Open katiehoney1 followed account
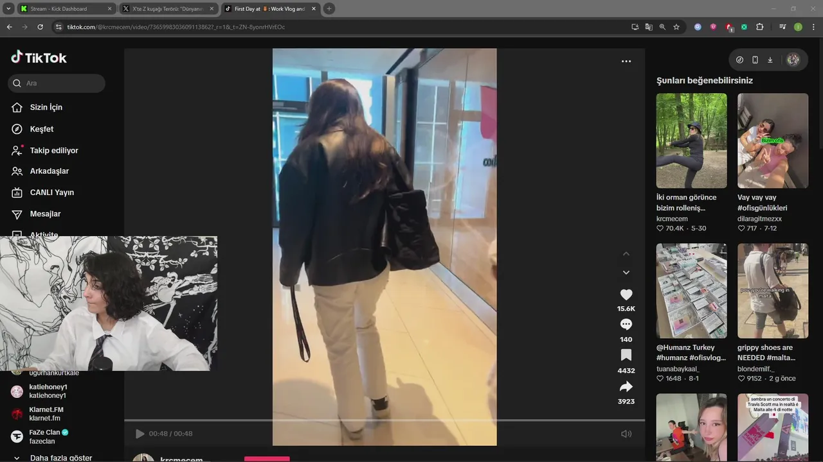 (48, 391)
